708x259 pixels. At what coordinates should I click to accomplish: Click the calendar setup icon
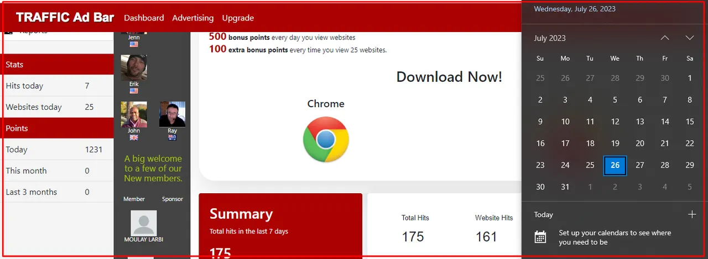[x=540, y=237]
